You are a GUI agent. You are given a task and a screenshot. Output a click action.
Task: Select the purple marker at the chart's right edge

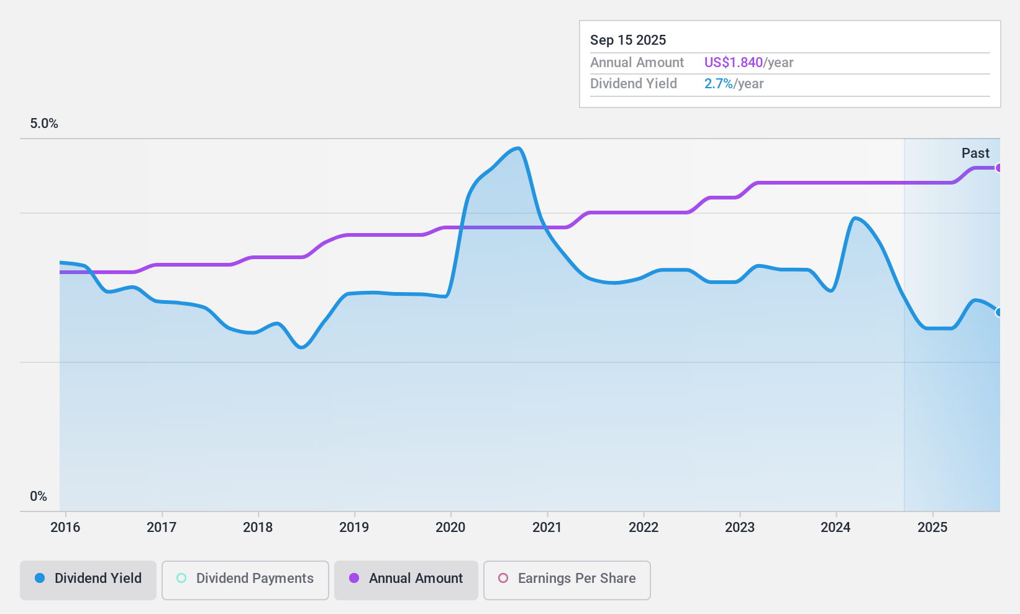[998, 167]
